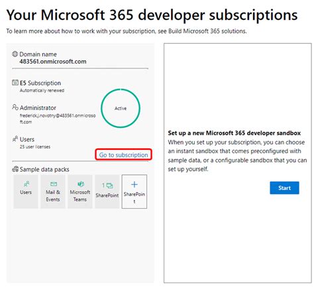This screenshot has height=287, width=314.
Task: Click the E5 Subscription heading
Action: pos(40,83)
